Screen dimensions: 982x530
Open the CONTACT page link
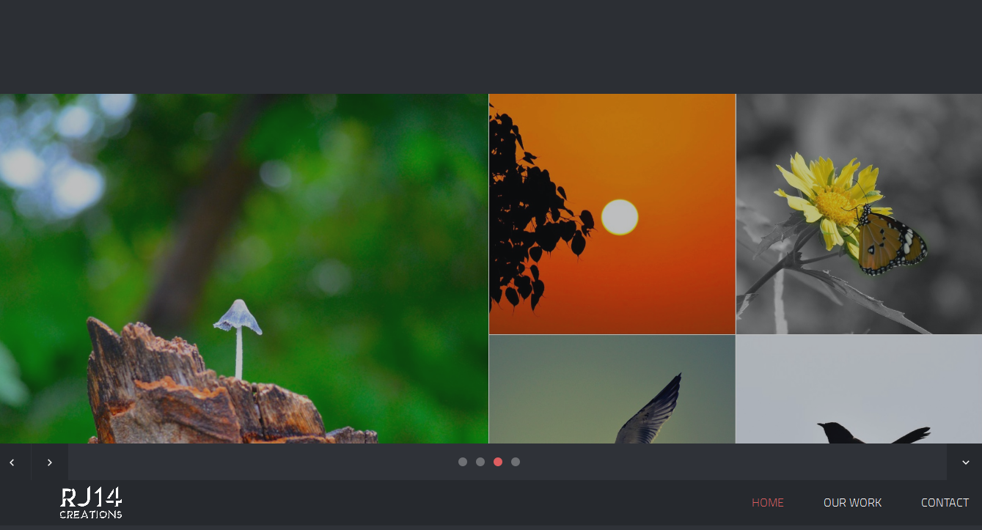(945, 503)
